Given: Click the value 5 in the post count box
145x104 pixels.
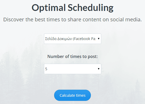Looking at the screenshot, I should pos(46,69).
